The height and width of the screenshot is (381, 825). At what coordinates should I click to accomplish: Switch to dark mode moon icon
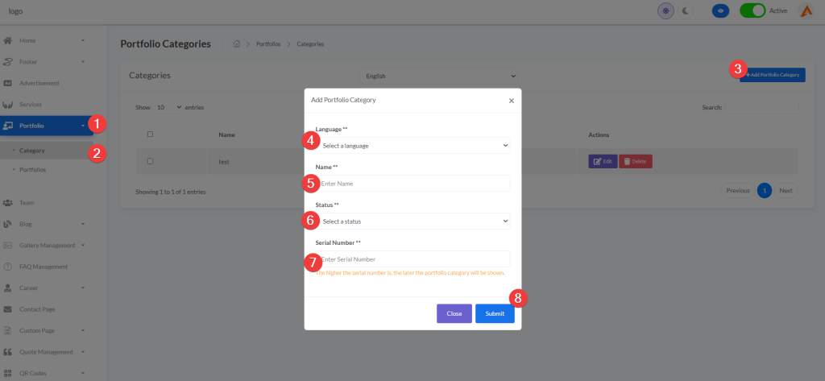coord(686,11)
